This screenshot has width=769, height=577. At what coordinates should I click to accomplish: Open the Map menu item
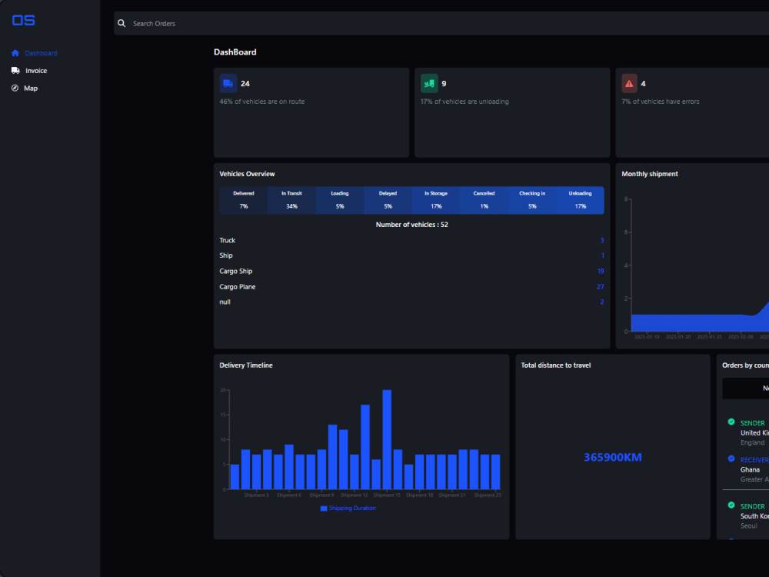(31, 88)
